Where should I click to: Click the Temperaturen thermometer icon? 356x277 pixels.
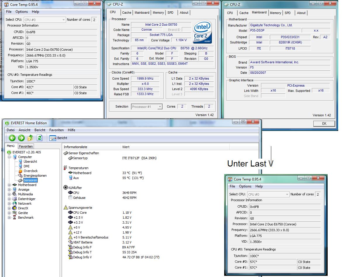65,168
